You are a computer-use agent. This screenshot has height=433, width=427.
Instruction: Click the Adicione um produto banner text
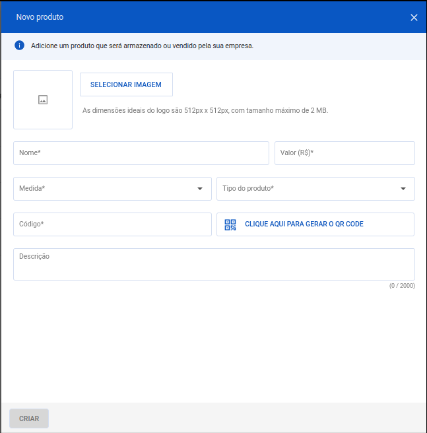point(142,46)
